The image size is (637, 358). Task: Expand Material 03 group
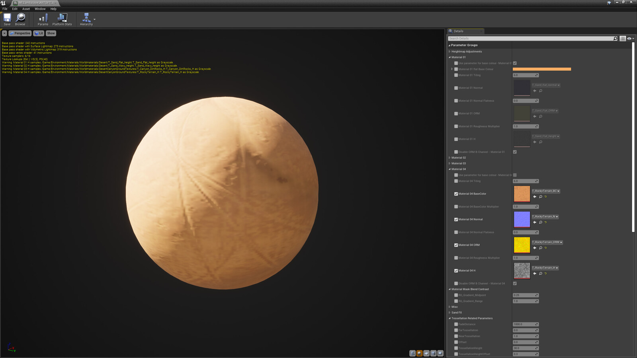[449, 163]
